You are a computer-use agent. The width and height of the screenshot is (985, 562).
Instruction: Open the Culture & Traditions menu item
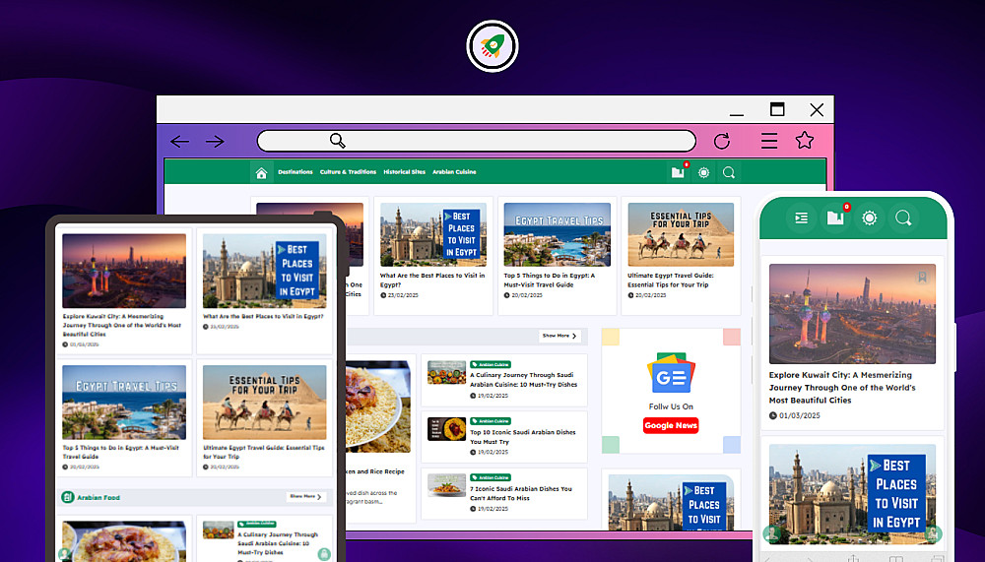(x=348, y=172)
